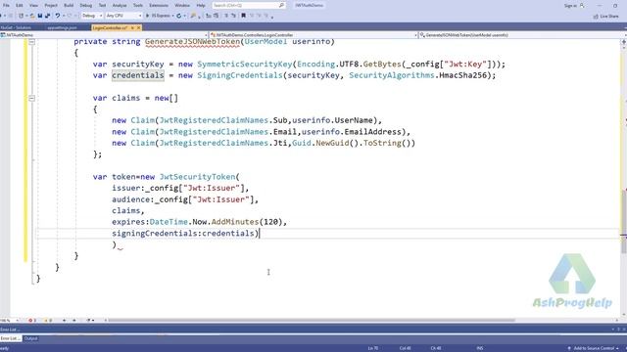Click GenerateJSONWebToken method name
The width and height of the screenshot is (627, 352).
pos(192,41)
